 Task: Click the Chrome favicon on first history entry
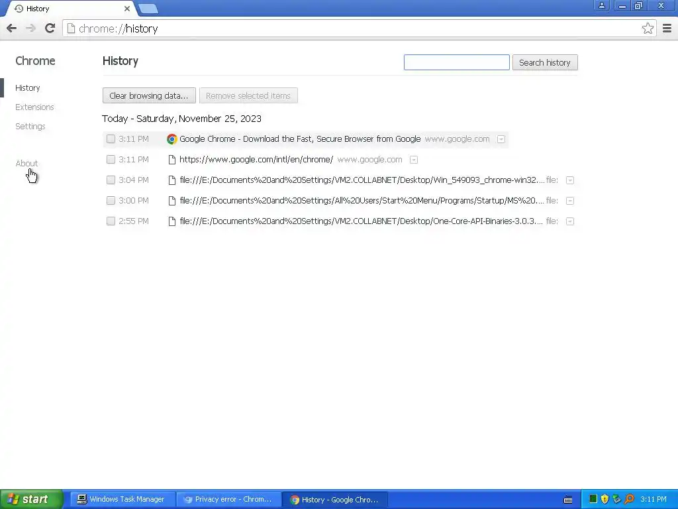[x=172, y=139]
